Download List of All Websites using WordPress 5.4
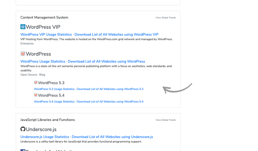258x151 pixels. 110,102
